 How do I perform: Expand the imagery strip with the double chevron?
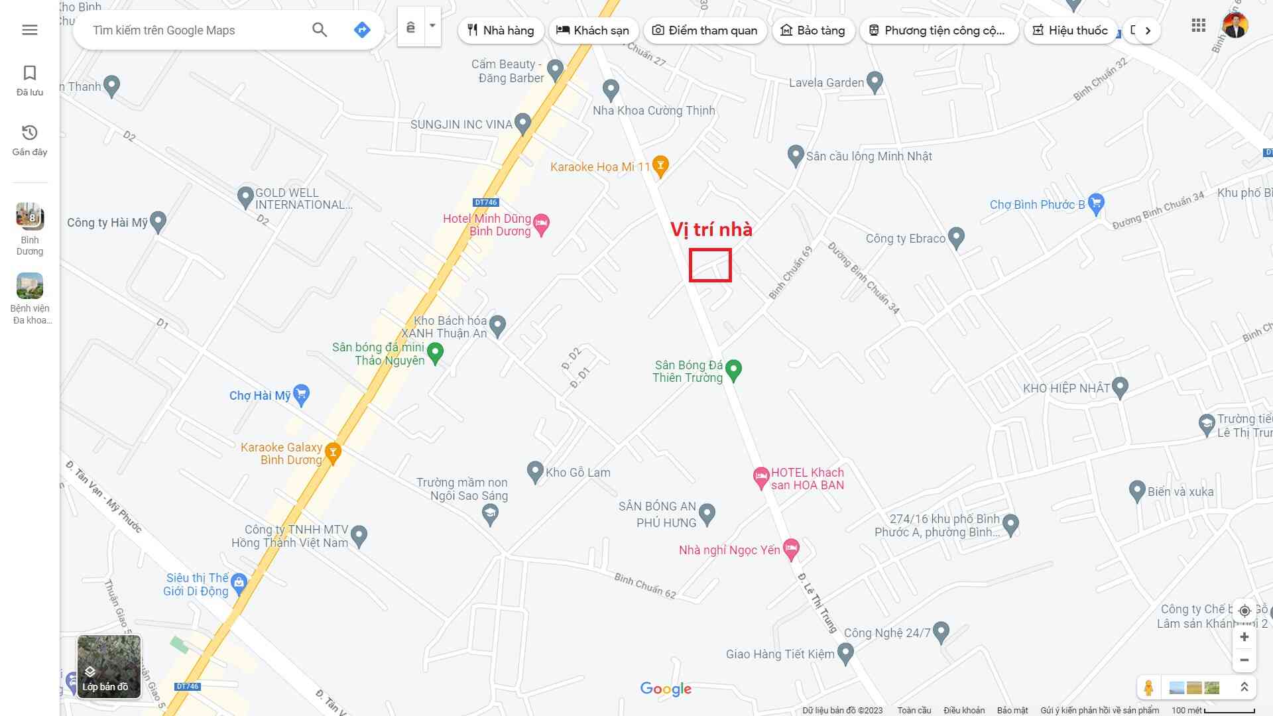coord(1244,687)
